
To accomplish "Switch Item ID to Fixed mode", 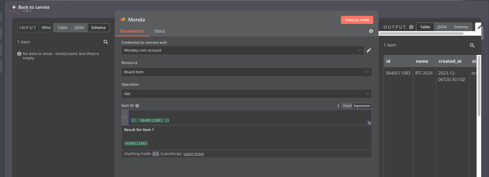I will click(347, 106).
